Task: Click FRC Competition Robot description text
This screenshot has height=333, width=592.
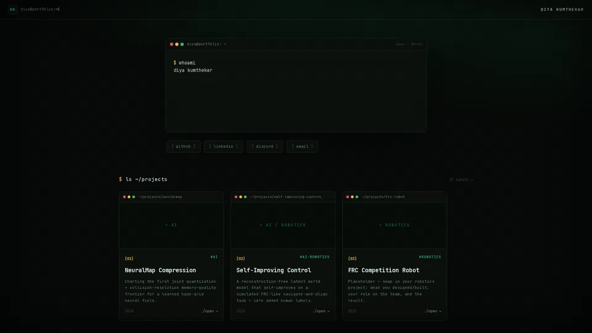Action: click(392, 290)
